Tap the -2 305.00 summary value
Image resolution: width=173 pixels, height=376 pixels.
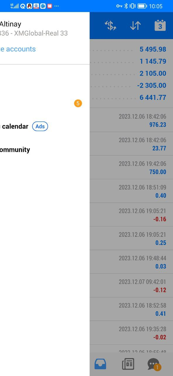coord(152,85)
